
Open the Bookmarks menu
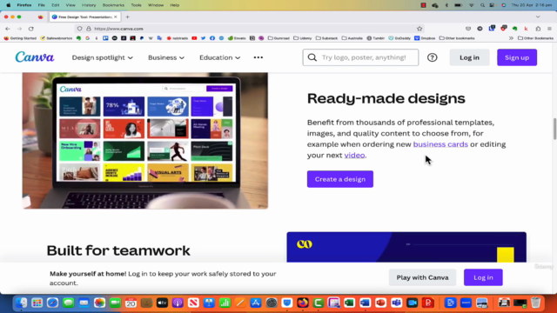pyautogui.click(x=113, y=5)
